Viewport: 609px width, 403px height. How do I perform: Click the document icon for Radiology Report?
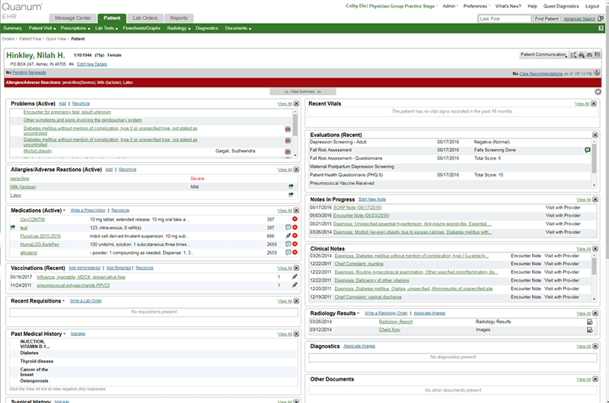pyautogui.click(x=589, y=322)
